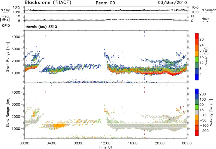Click the Power [dB] colorbar label
216x149 pixels.
(x=206, y=57)
